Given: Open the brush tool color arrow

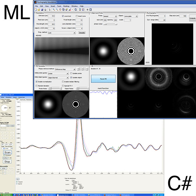Looking at the screenshot, I should coord(72,10).
